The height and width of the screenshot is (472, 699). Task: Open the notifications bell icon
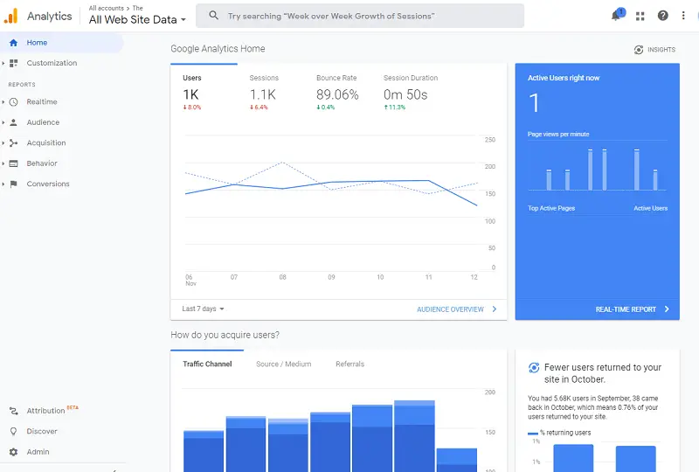tap(617, 15)
